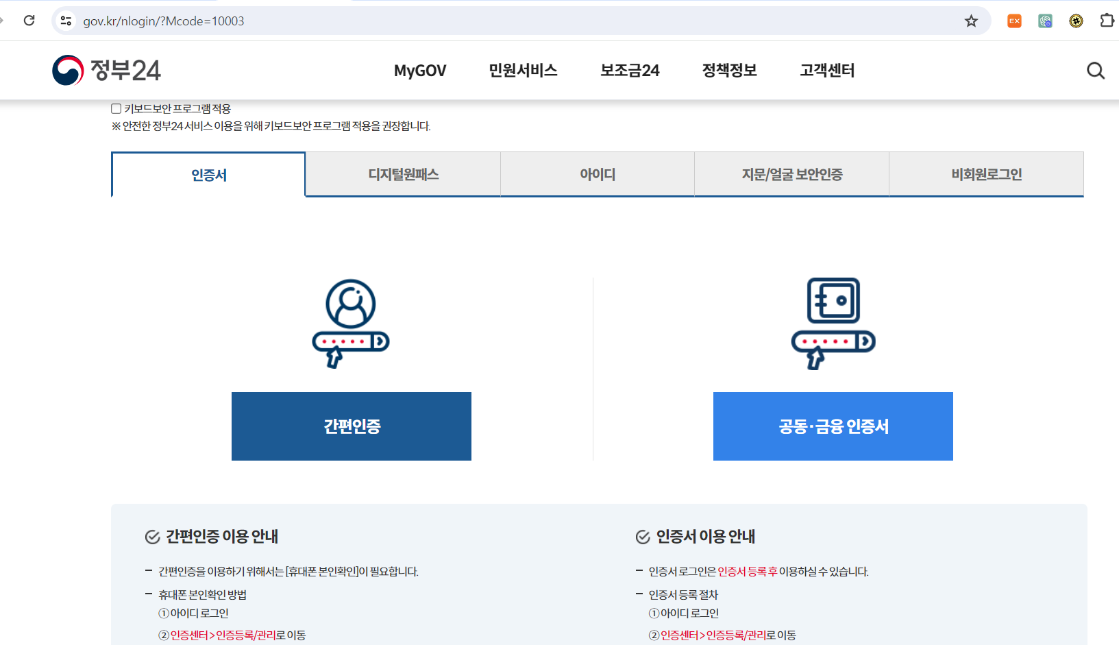
Task: Switch to the 디지털원패스 tab
Action: tap(403, 174)
